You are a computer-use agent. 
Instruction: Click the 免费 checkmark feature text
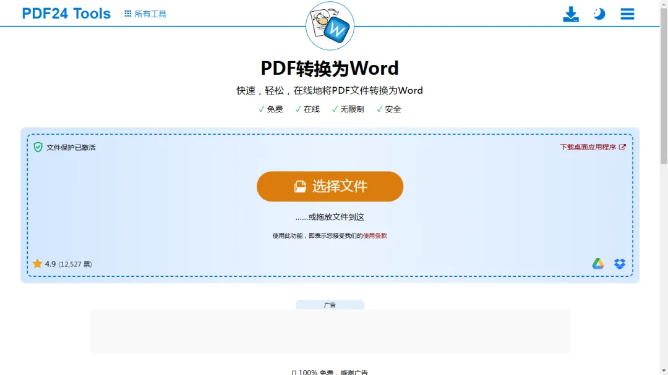tap(270, 109)
